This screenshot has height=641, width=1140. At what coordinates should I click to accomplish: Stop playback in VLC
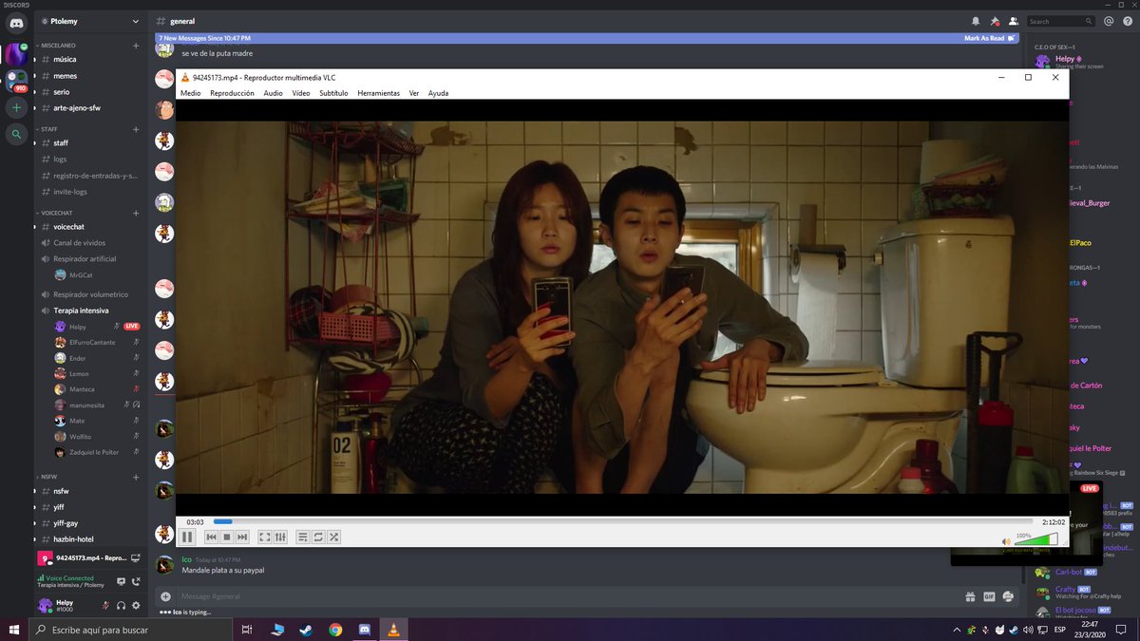point(227,537)
